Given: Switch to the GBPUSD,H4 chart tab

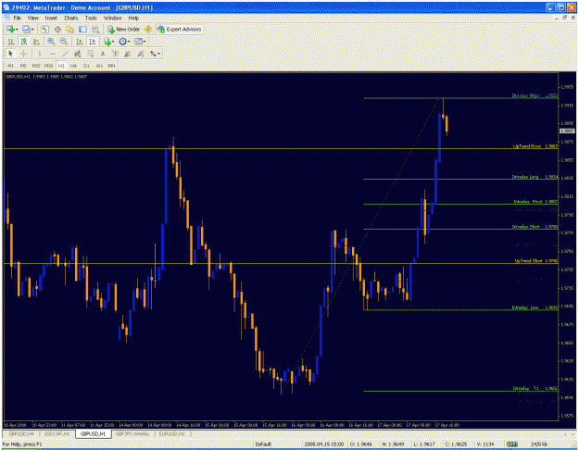Looking at the screenshot, I should pos(21,434).
